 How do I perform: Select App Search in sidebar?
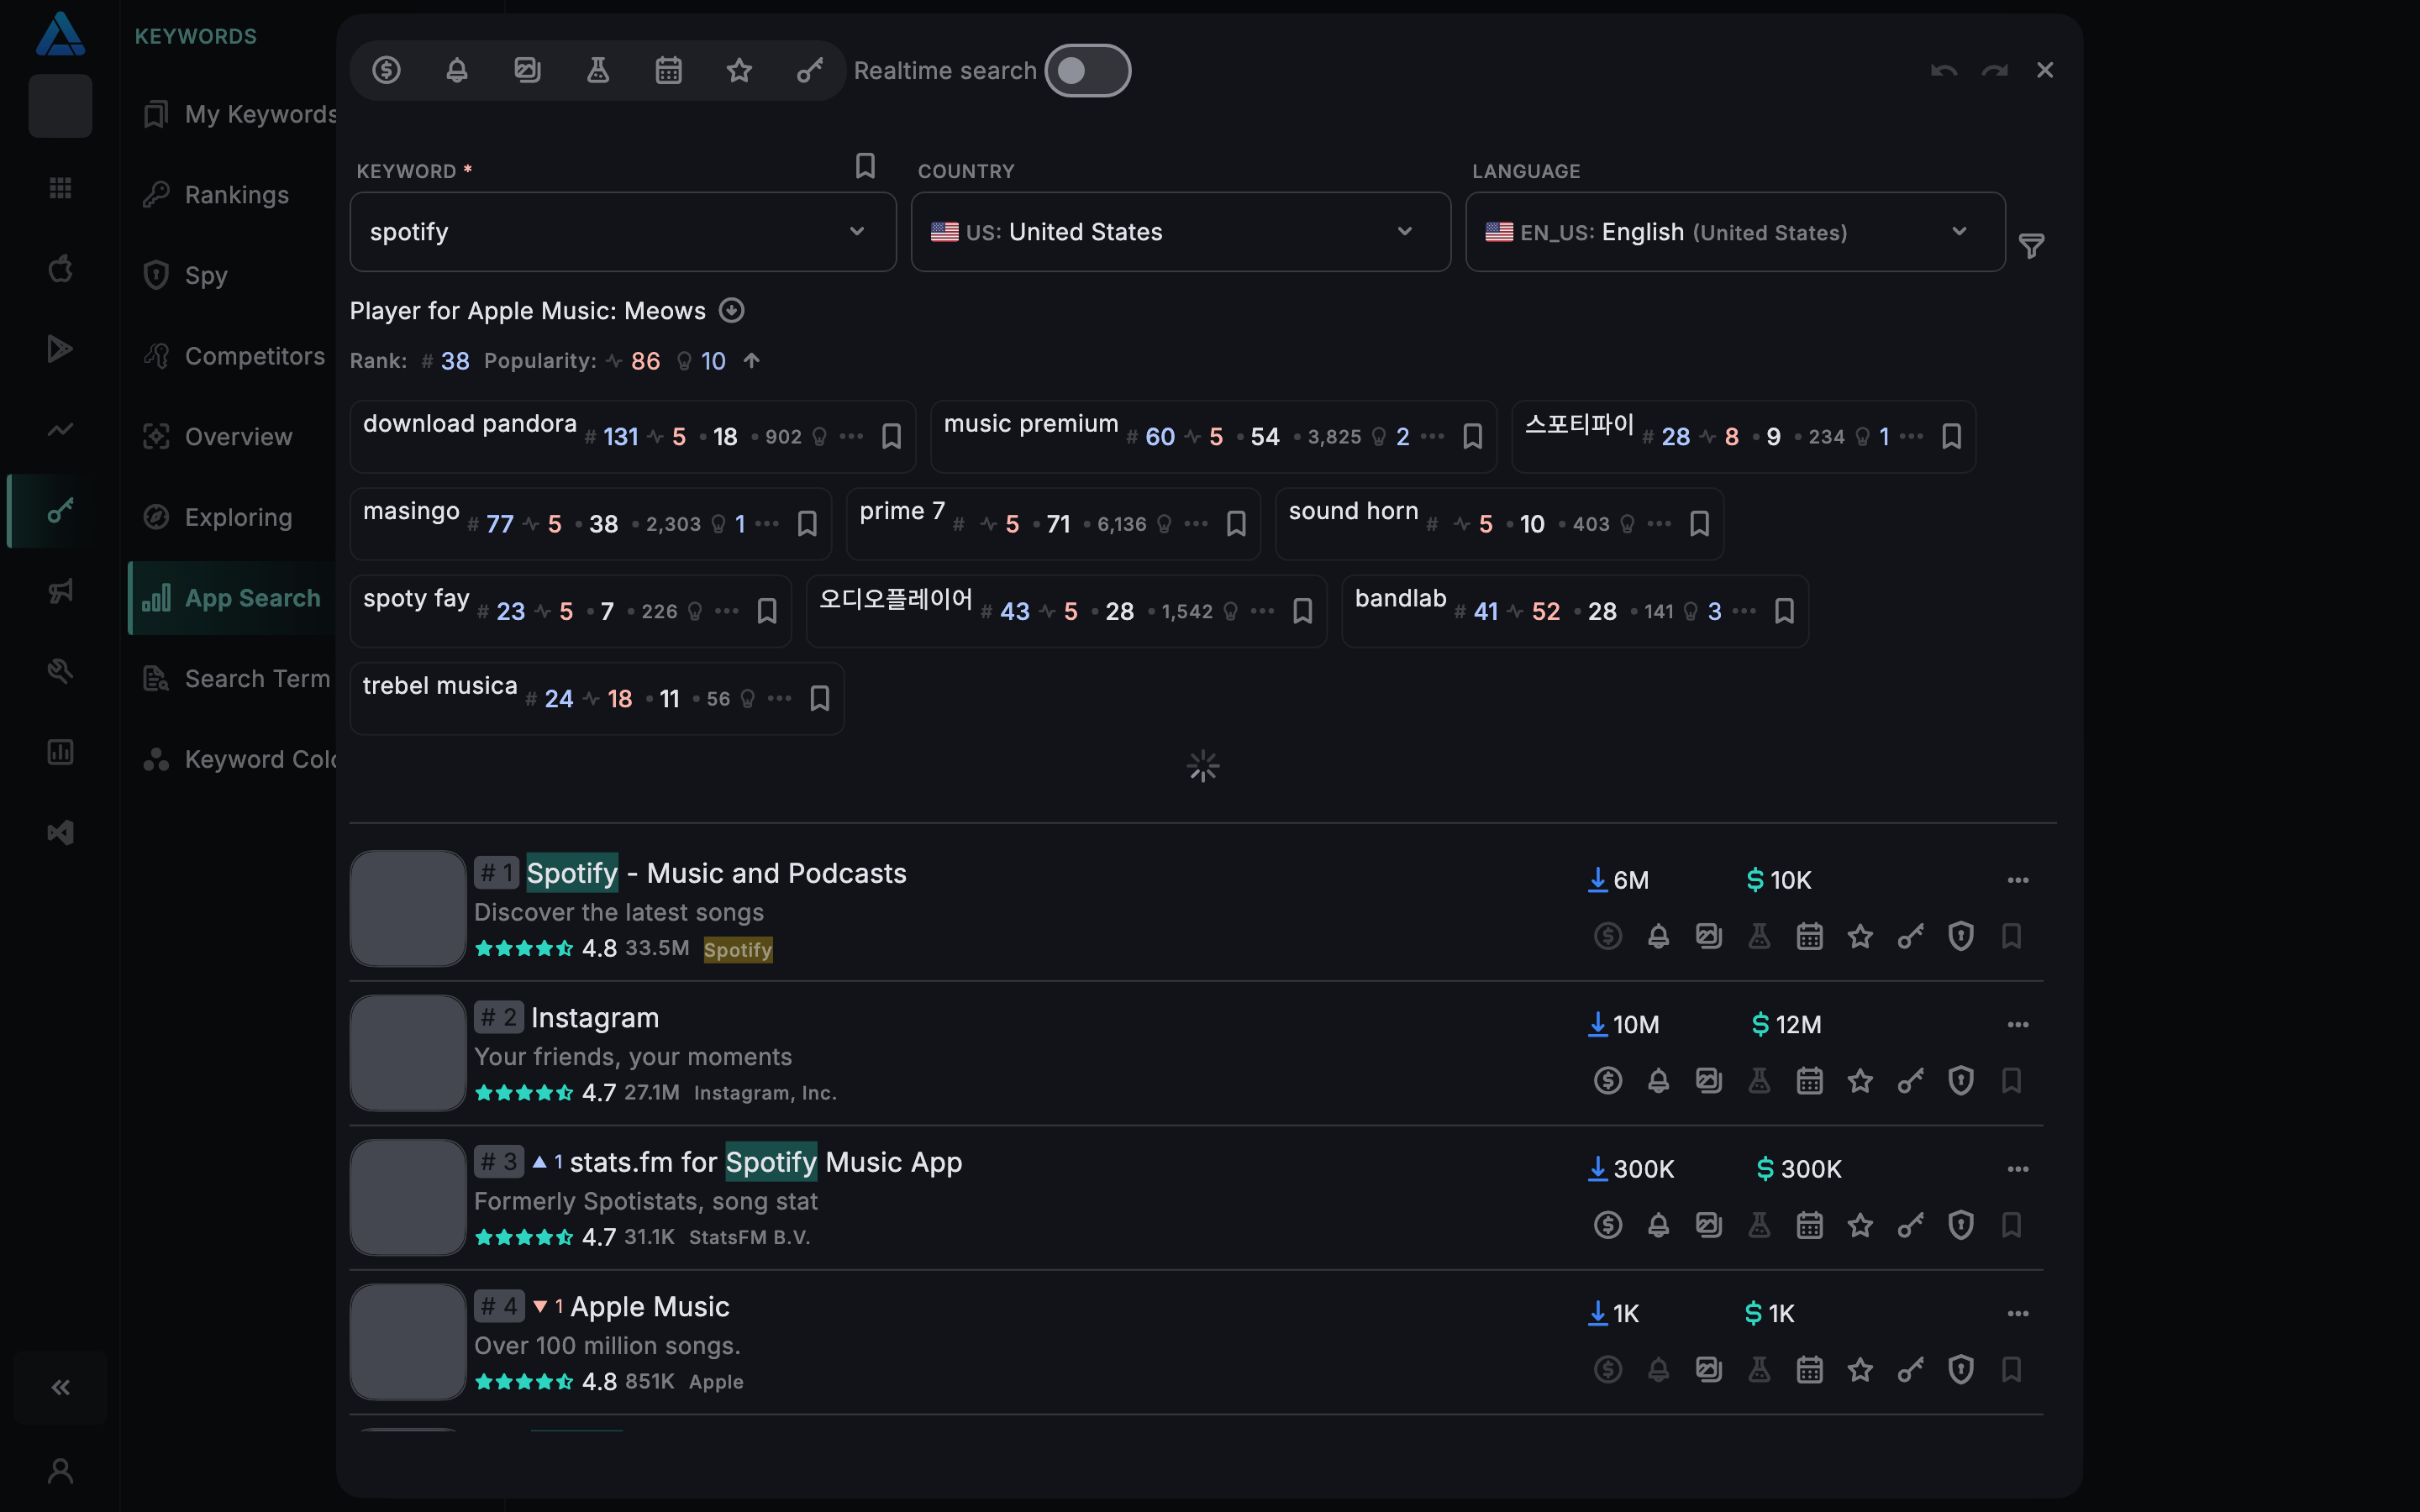pos(232,598)
